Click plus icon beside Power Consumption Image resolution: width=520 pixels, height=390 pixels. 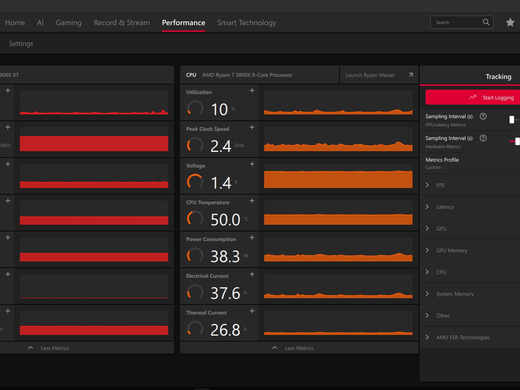click(x=252, y=237)
